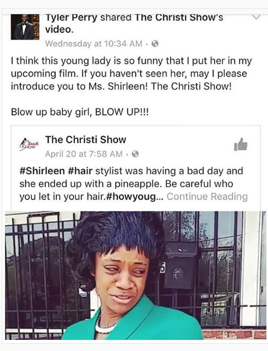Click the #howyoug... truncated hashtag
The height and width of the screenshot is (351, 268).
coord(136,197)
